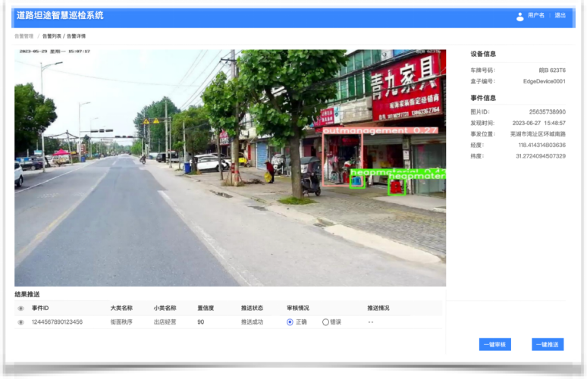Toggle eye icon for event 1244567890123456

pyautogui.click(x=21, y=322)
